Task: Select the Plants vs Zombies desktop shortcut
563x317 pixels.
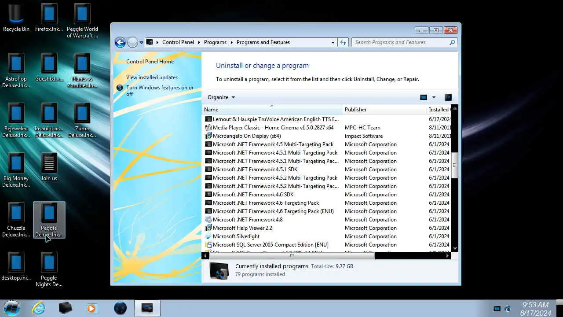Action: [x=82, y=70]
